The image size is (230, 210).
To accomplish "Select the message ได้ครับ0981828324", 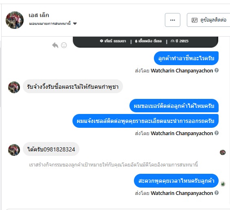I will tap(51, 149).
